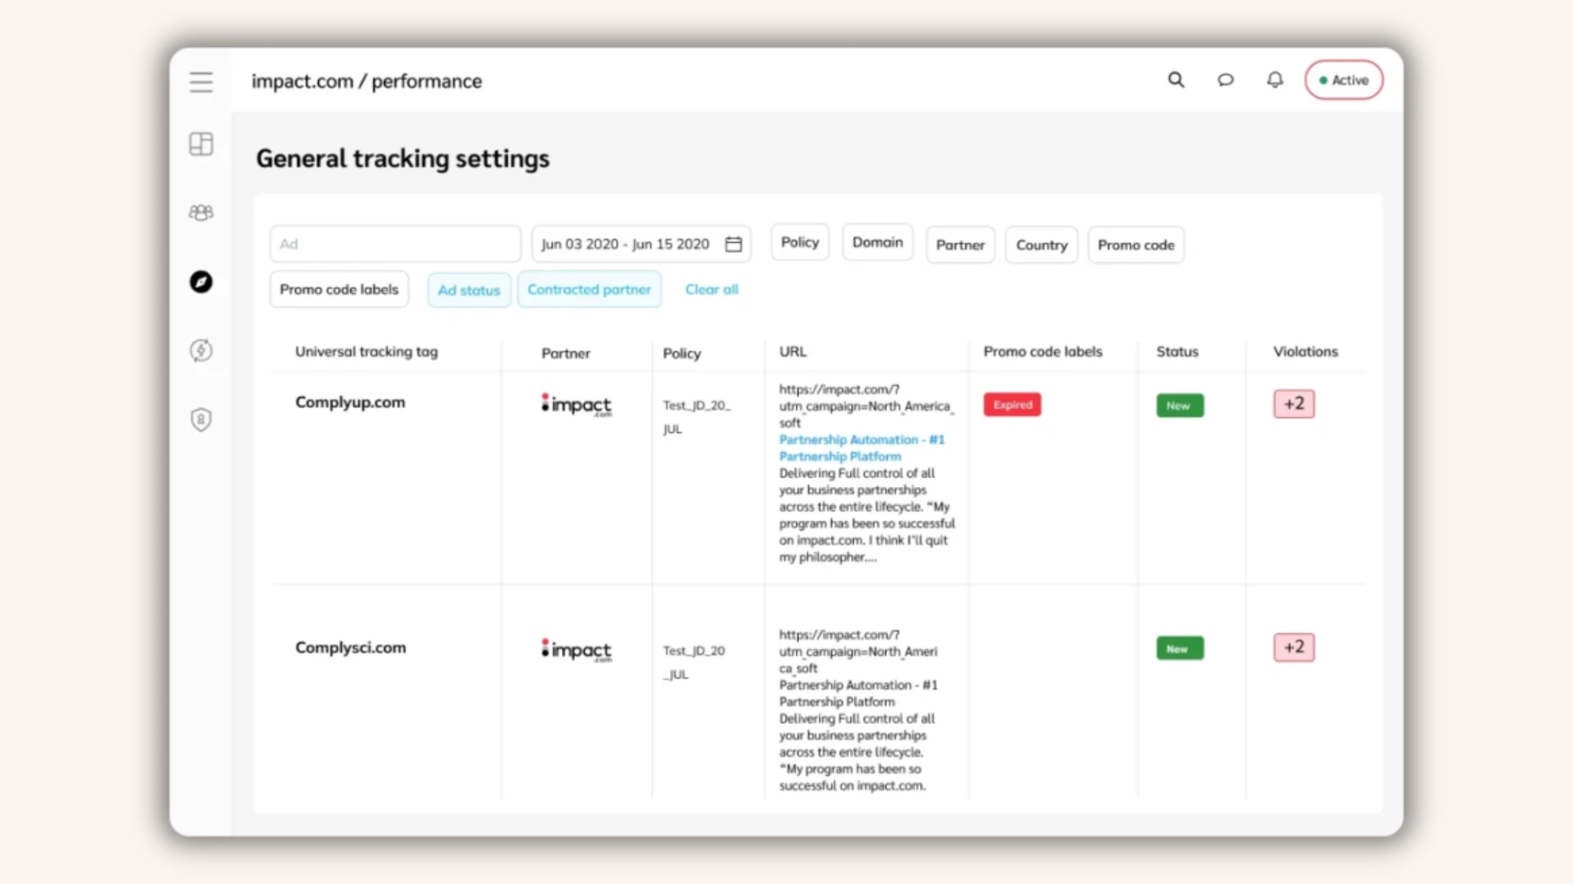Open the shield security sidebar icon
Viewport: 1573px width, 884px height.
(x=201, y=420)
